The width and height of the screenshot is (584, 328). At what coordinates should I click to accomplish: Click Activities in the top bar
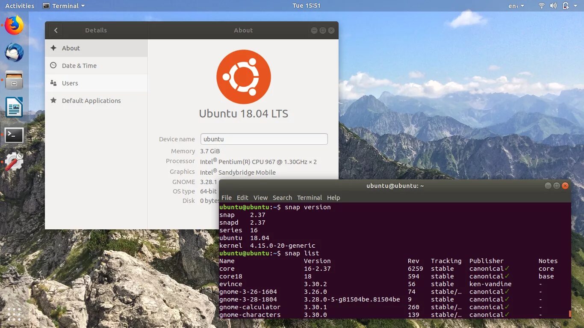20,6
